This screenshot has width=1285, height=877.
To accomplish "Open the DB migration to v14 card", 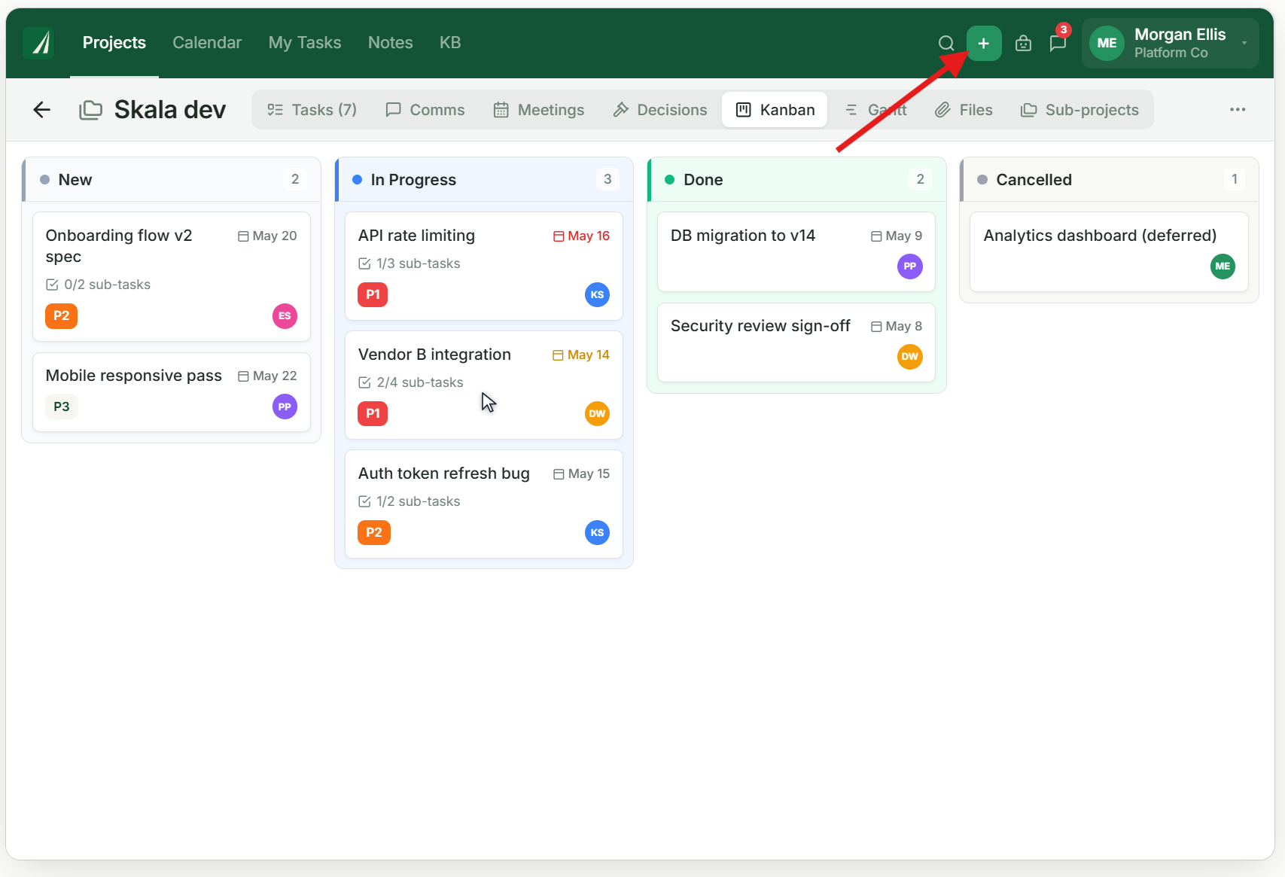I will point(796,251).
